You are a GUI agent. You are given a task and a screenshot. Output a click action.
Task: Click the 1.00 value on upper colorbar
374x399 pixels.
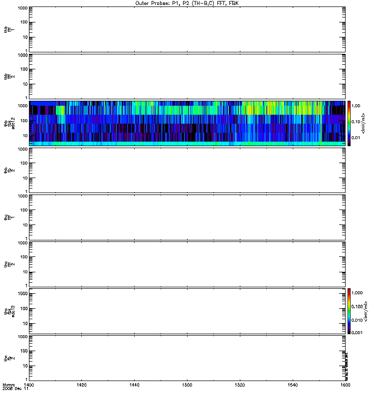[x=356, y=106]
